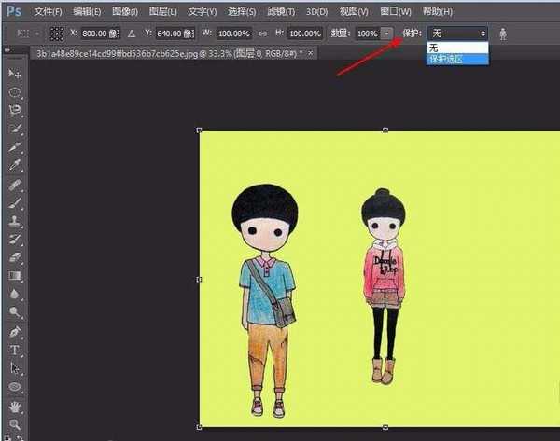560x441 pixels.
Task: Toggle the protect skin tones person icon
Action: tap(505, 33)
